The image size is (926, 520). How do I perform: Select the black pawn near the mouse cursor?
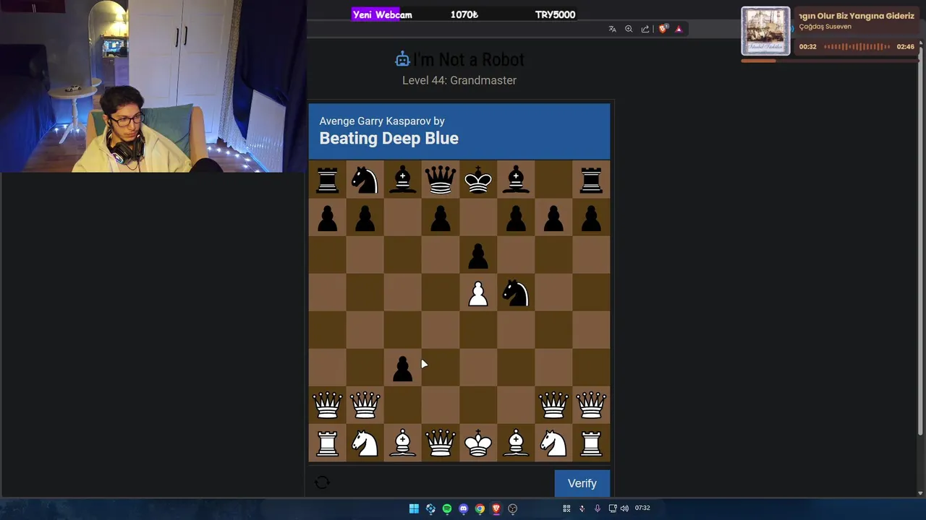(x=403, y=368)
